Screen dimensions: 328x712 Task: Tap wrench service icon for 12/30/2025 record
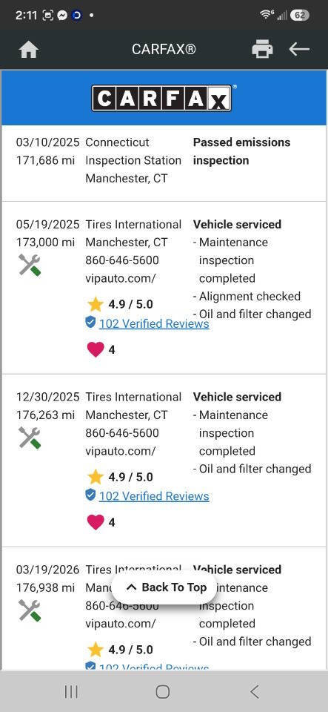pyautogui.click(x=30, y=438)
